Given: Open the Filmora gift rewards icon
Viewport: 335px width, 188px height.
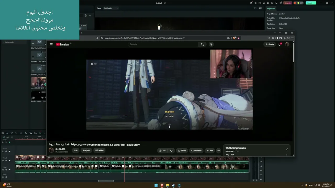Looking at the screenshot, I should coord(251,3).
